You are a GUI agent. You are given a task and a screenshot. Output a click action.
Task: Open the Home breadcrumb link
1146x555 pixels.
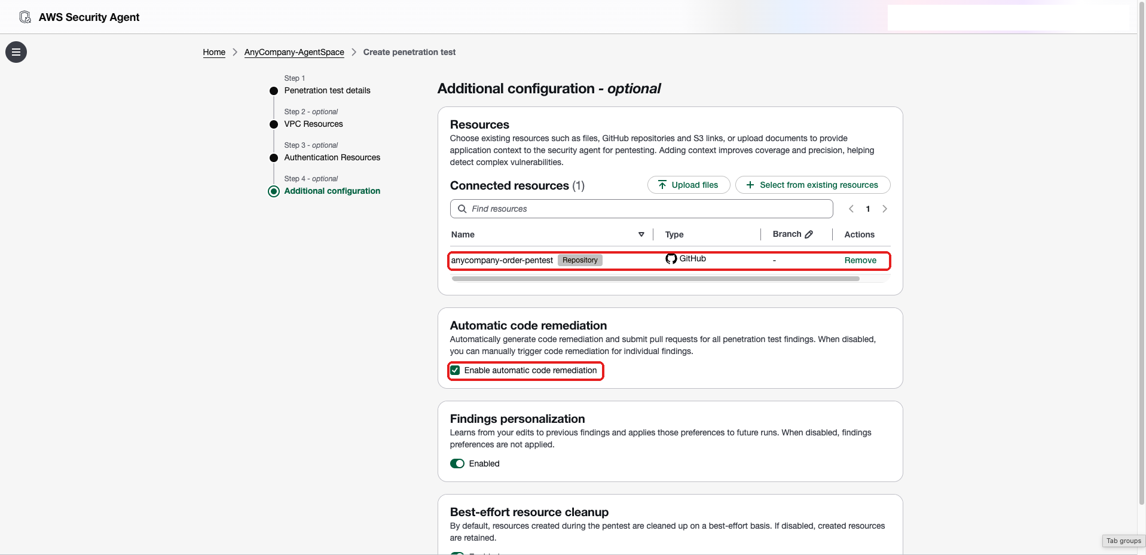(x=214, y=52)
